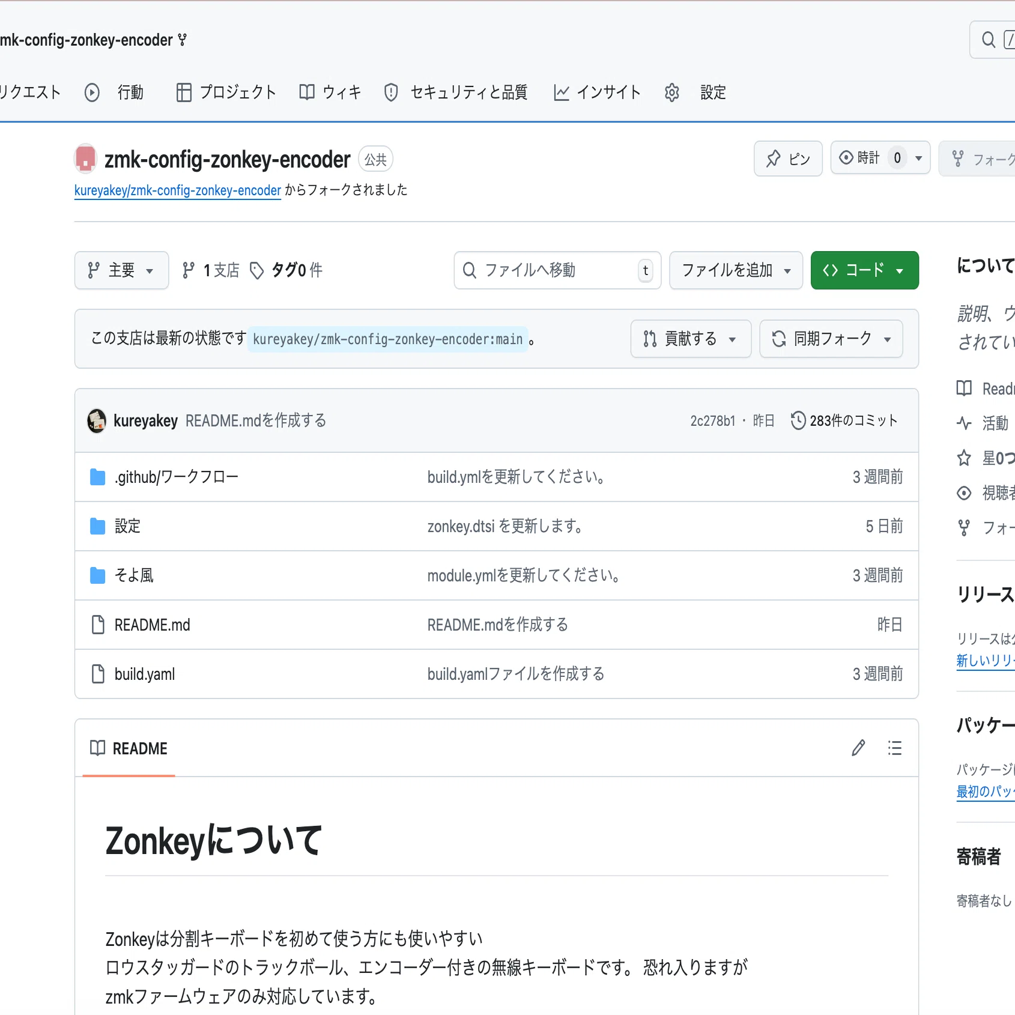
Task: Click the fork icon beside header repo name
Action: click(183, 40)
